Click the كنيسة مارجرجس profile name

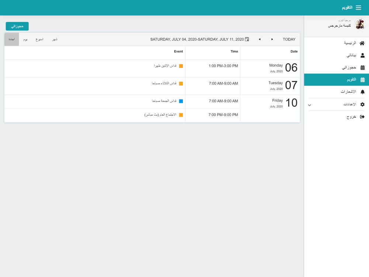click(x=339, y=25)
